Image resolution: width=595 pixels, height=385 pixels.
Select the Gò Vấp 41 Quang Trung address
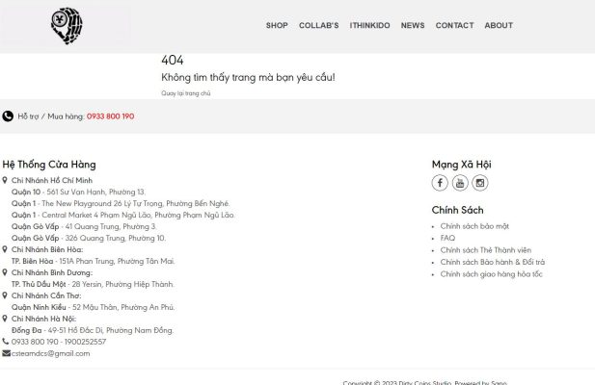click(84, 227)
